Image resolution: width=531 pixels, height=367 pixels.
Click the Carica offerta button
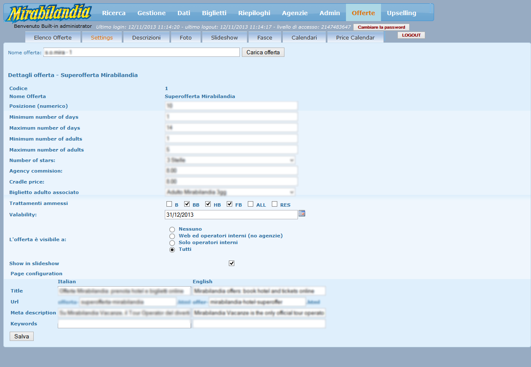point(263,52)
